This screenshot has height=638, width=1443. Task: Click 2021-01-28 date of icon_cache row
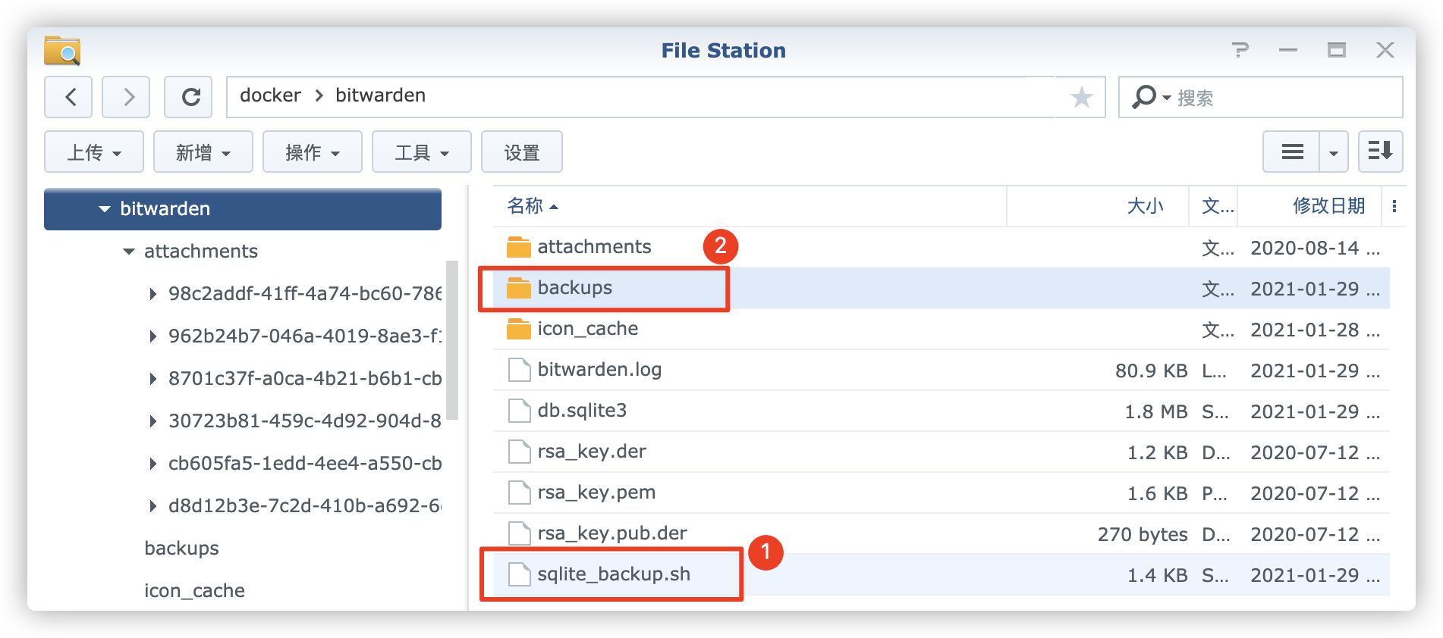(x=1315, y=330)
